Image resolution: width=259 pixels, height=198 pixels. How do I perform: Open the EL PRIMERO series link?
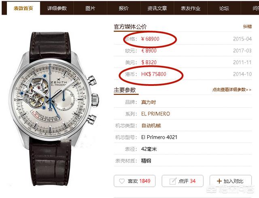click(155, 114)
